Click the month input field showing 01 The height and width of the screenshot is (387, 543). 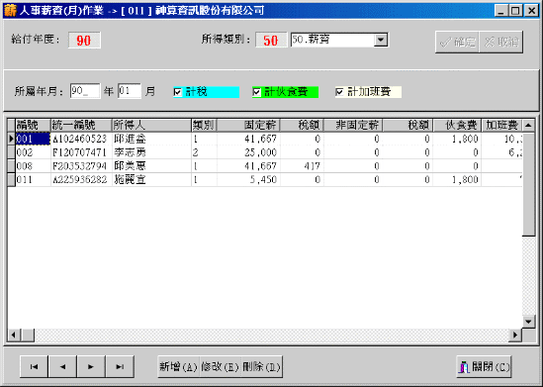pos(130,91)
